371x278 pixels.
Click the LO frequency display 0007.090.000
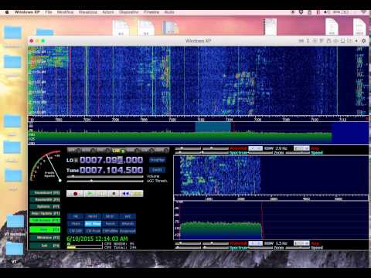pos(111,160)
